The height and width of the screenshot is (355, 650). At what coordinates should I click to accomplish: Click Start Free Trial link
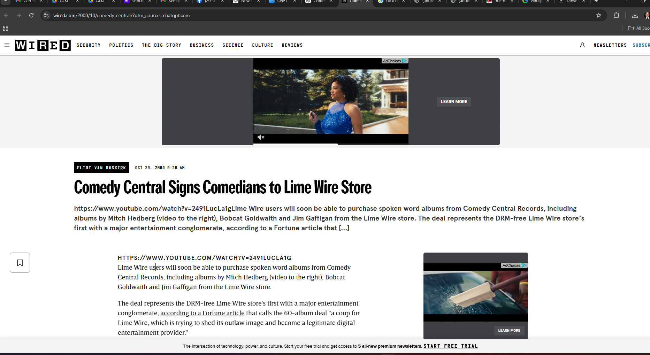[x=450, y=346]
